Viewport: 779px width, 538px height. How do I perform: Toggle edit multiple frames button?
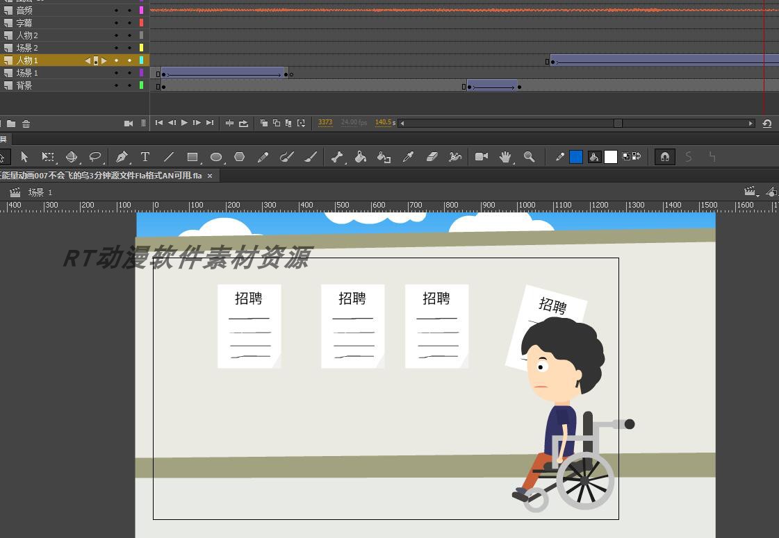pyautogui.click(x=288, y=123)
